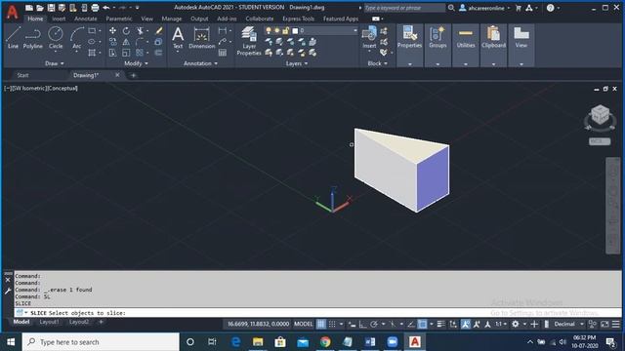Screen dimensions: 625x351
Task: Open the Decimal units dropdown
Action: point(568,324)
